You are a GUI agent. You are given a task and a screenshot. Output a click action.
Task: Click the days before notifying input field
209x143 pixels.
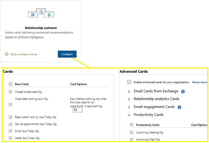pyautogui.click(x=77, y=110)
